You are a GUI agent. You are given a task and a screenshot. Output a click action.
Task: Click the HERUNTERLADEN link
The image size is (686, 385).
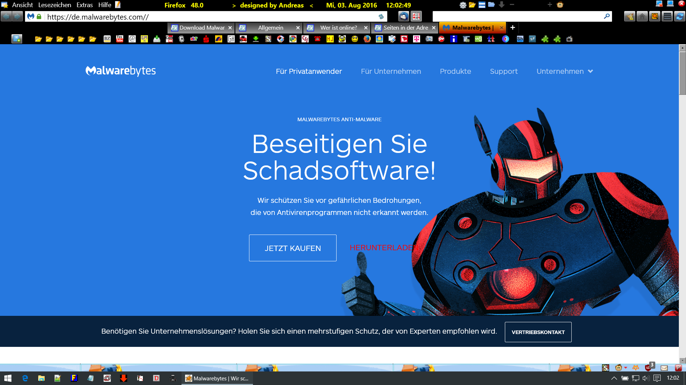[x=384, y=248]
